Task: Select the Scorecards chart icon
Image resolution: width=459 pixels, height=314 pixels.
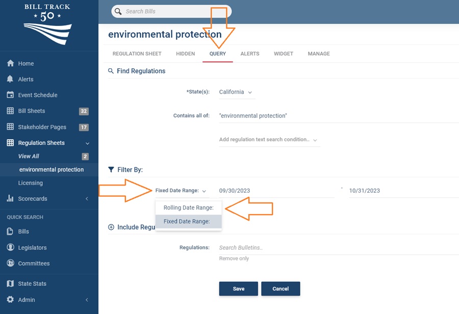Action: click(11, 198)
